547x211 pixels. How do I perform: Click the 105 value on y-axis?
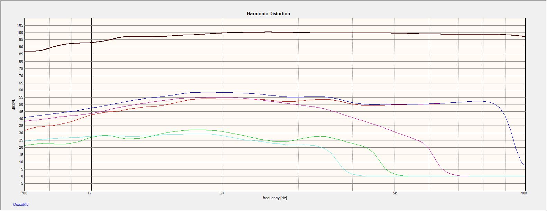(20, 25)
